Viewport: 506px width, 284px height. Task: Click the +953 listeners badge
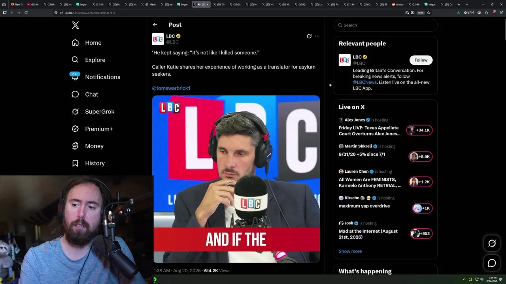coord(421,234)
